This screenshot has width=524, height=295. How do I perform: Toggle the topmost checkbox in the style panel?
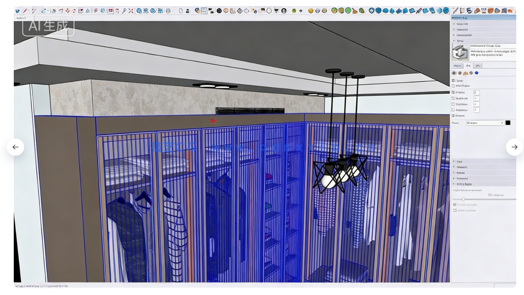[x=453, y=80]
